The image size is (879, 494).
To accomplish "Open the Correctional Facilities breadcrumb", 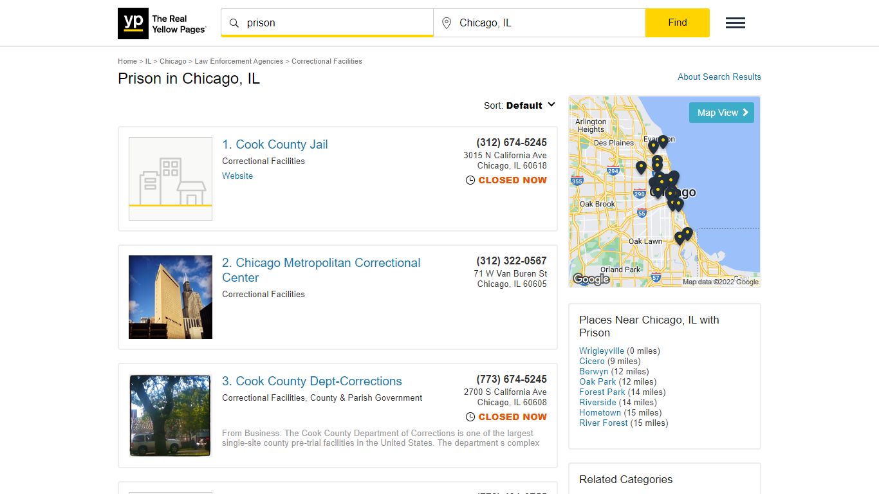I will coord(327,61).
